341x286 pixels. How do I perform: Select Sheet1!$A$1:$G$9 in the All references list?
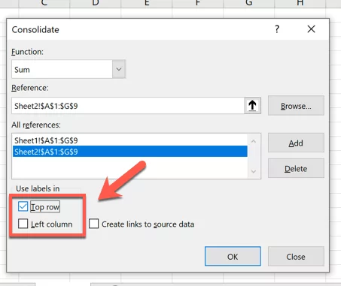coord(129,140)
